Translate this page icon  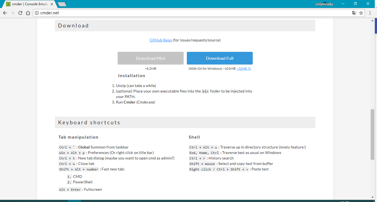(354, 13)
